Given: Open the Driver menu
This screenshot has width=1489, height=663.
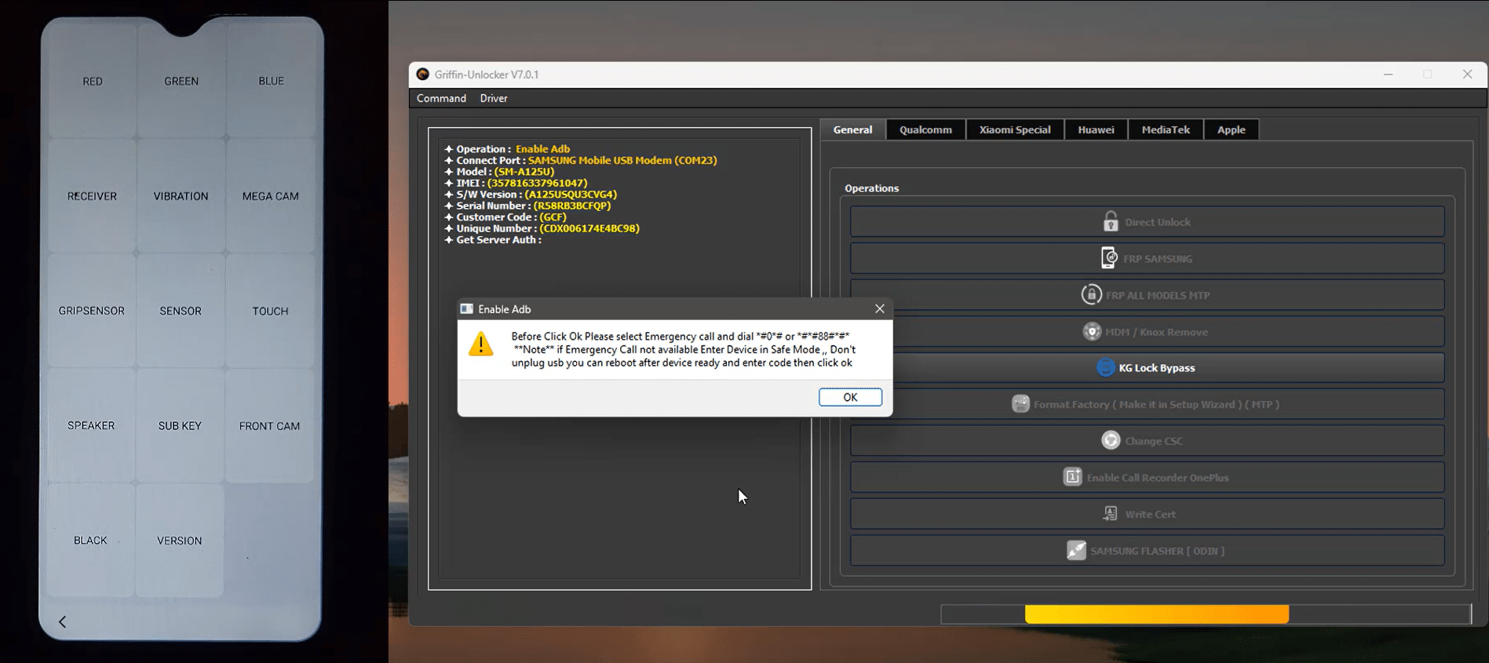Looking at the screenshot, I should click(494, 98).
